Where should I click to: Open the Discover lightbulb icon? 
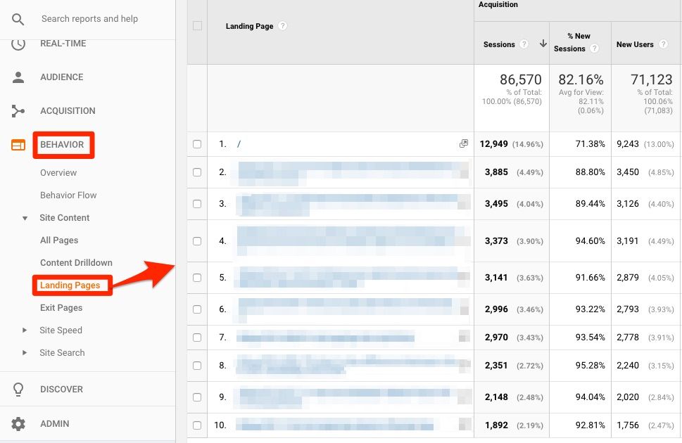coord(18,389)
